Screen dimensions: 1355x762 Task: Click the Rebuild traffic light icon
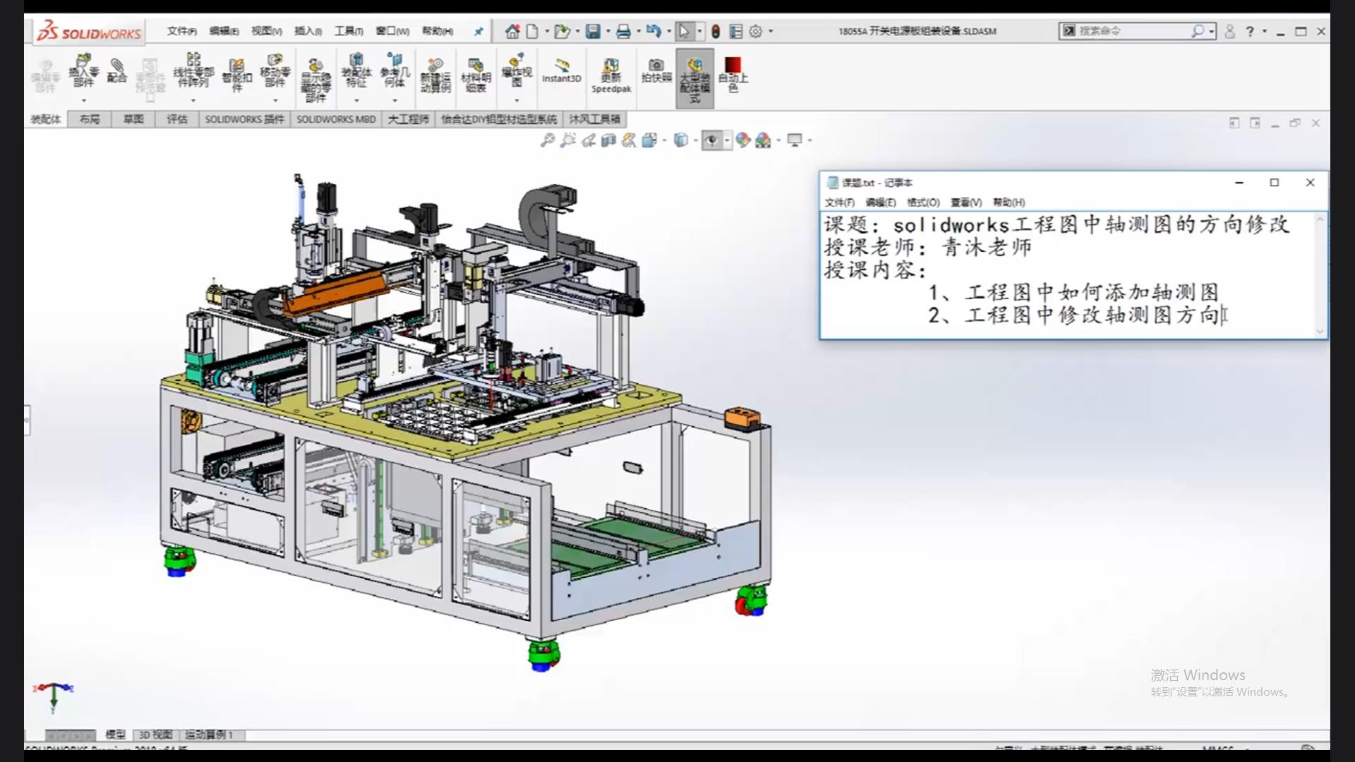[716, 31]
